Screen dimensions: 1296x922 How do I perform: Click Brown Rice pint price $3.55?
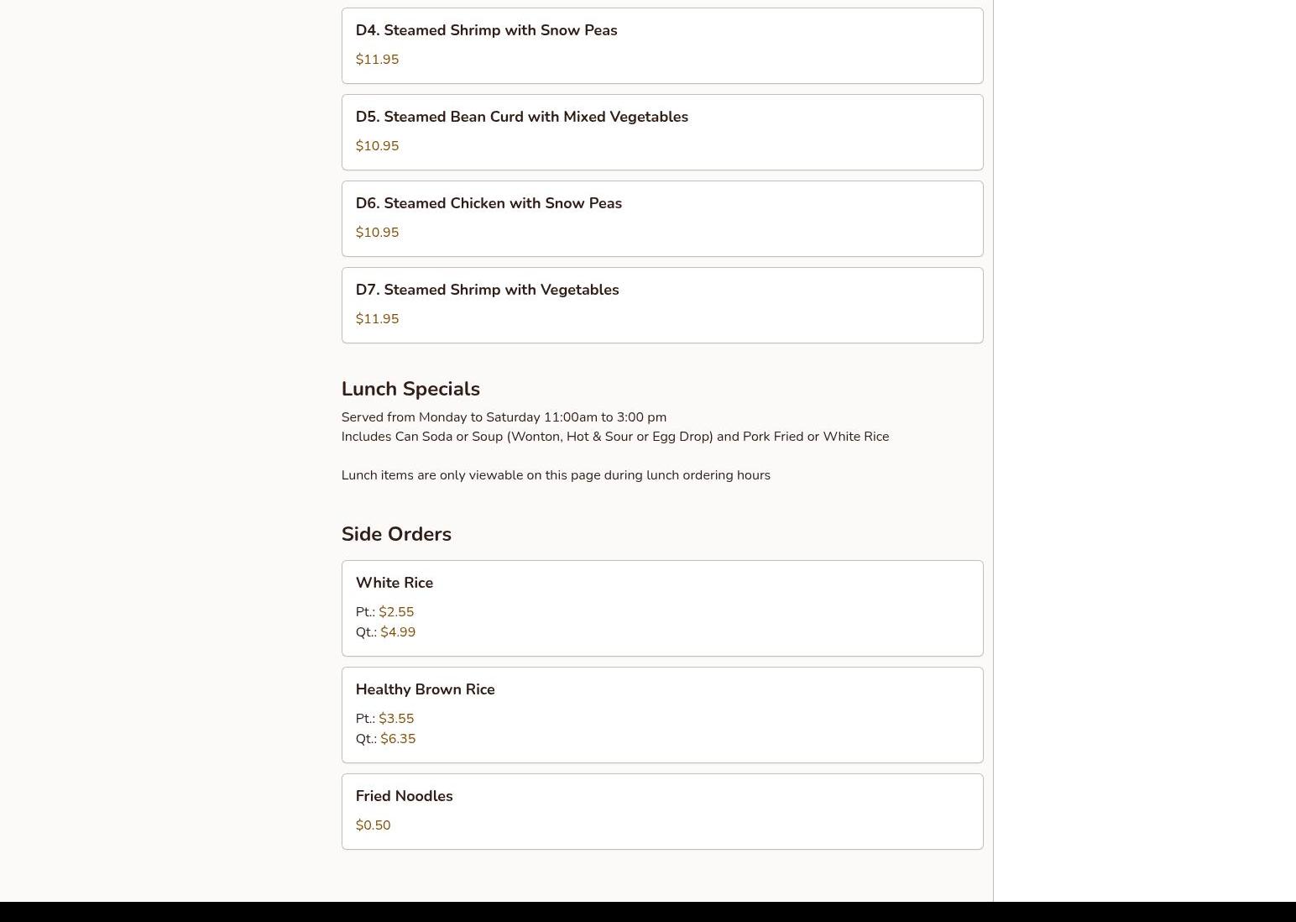tap(396, 719)
